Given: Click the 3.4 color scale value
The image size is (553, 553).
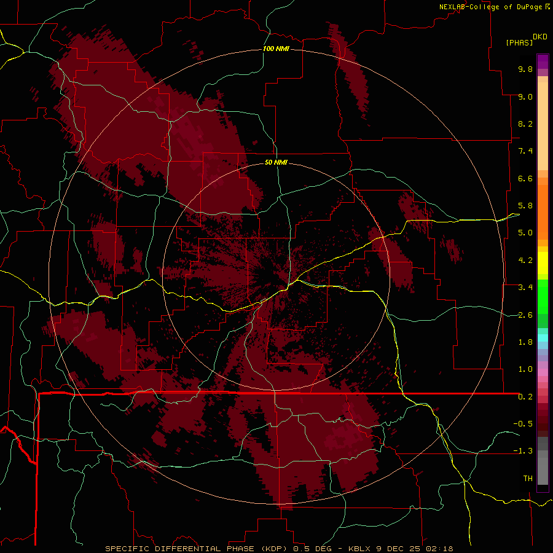Looking at the screenshot, I should point(525,288).
